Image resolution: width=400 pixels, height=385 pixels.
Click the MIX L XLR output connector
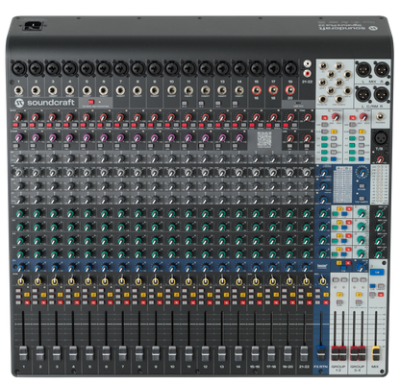[363, 69]
